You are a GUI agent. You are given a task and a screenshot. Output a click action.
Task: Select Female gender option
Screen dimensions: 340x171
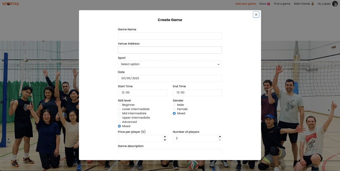pos(174,109)
